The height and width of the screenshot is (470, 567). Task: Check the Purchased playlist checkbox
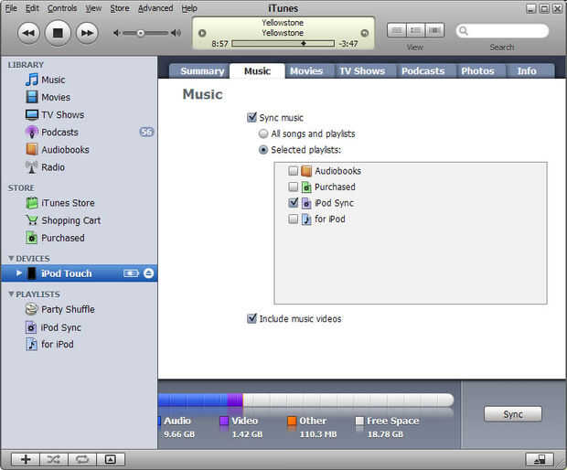294,187
